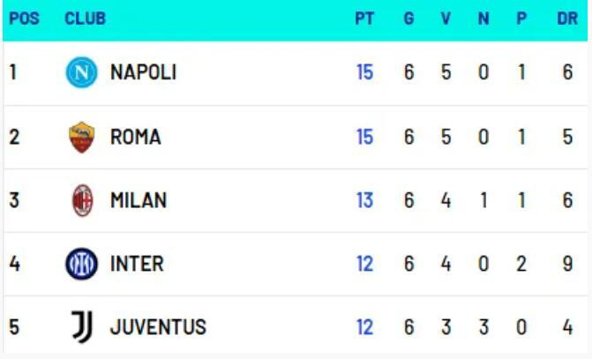The width and height of the screenshot is (592, 359).
Task: Open the NAPOLI team name link
Action: (143, 72)
